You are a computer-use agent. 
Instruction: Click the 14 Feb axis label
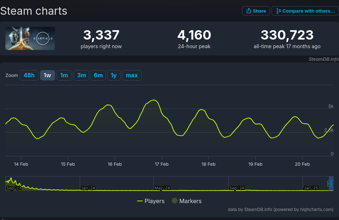click(x=21, y=164)
